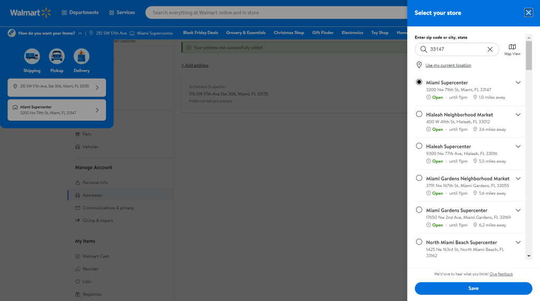This screenshot has height=301, width=540.
Task: Open Gift Finder tab
Action: [323, 33]
